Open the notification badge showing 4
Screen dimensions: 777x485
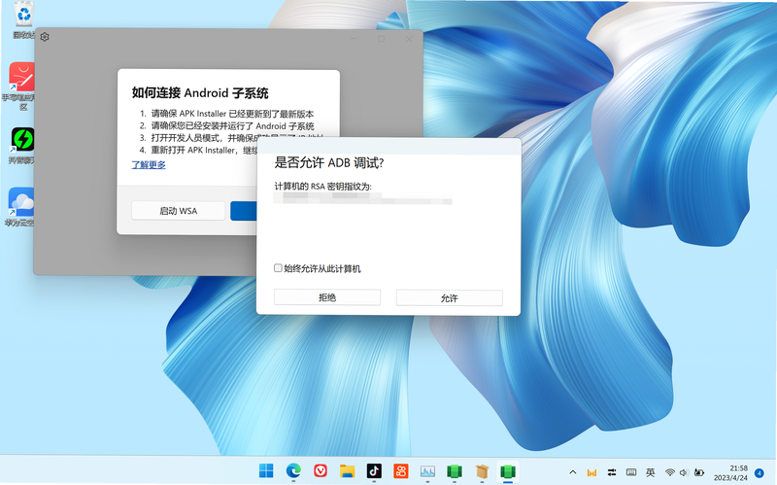tap(760, 472)
